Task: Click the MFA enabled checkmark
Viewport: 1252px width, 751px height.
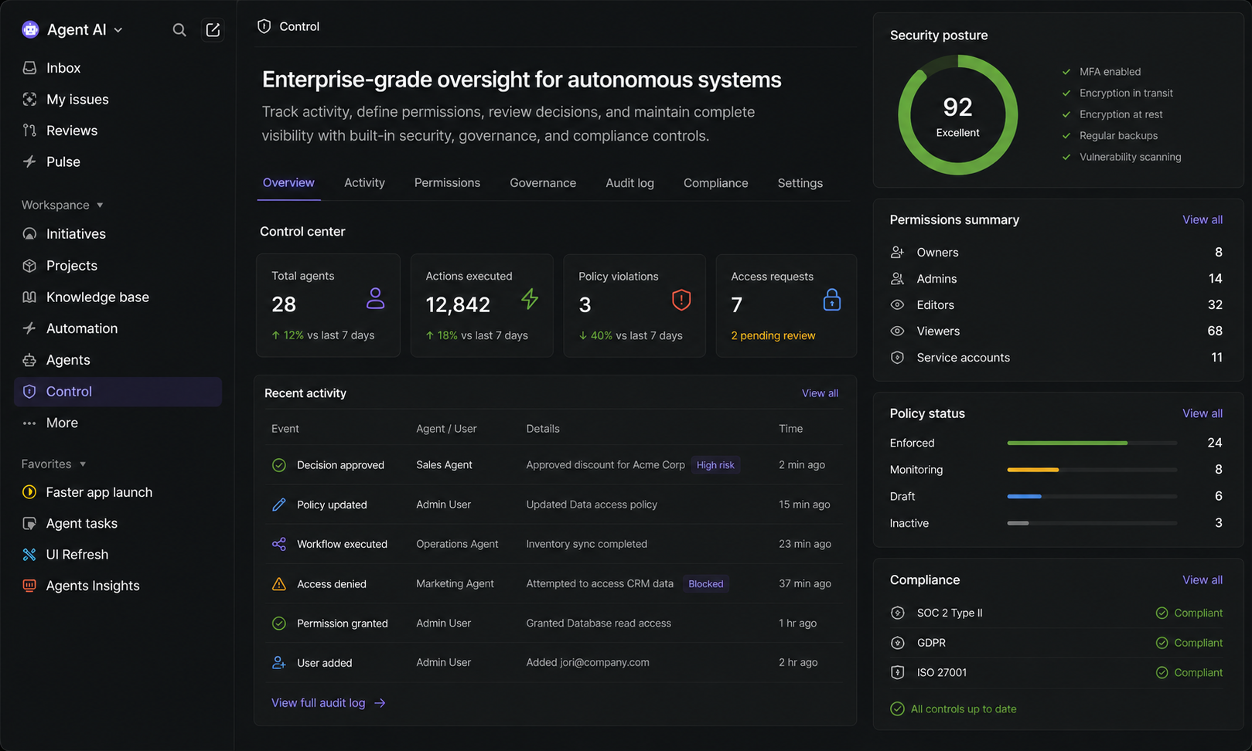Action: click(x=1066, y=72)
